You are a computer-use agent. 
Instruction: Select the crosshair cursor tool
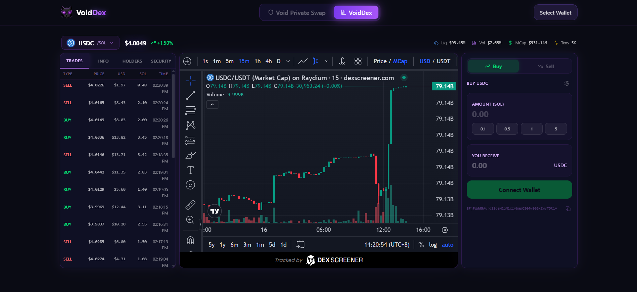pyautogui.click(x=190, y=80)
